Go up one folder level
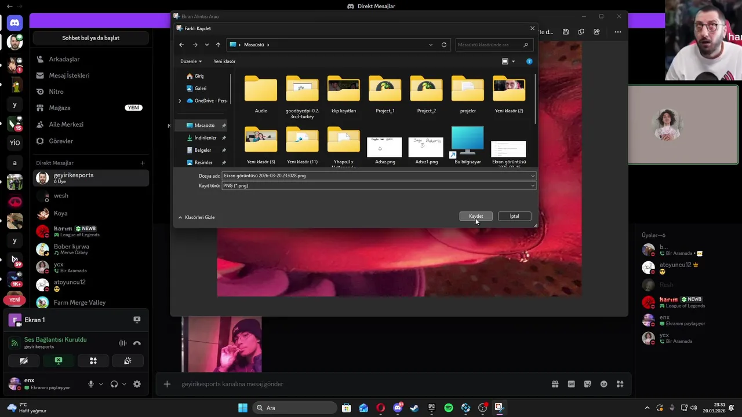The width and height of the screenshot is (742, 417). point(218,45)
